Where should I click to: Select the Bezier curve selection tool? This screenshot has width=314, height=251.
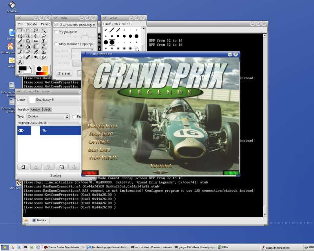[20, 36]
